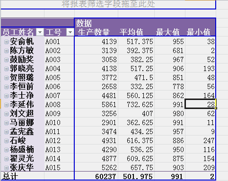Collapse the 郭晓亮 row group
Screen dimensions: 228x181
click(x=6, y=69)
